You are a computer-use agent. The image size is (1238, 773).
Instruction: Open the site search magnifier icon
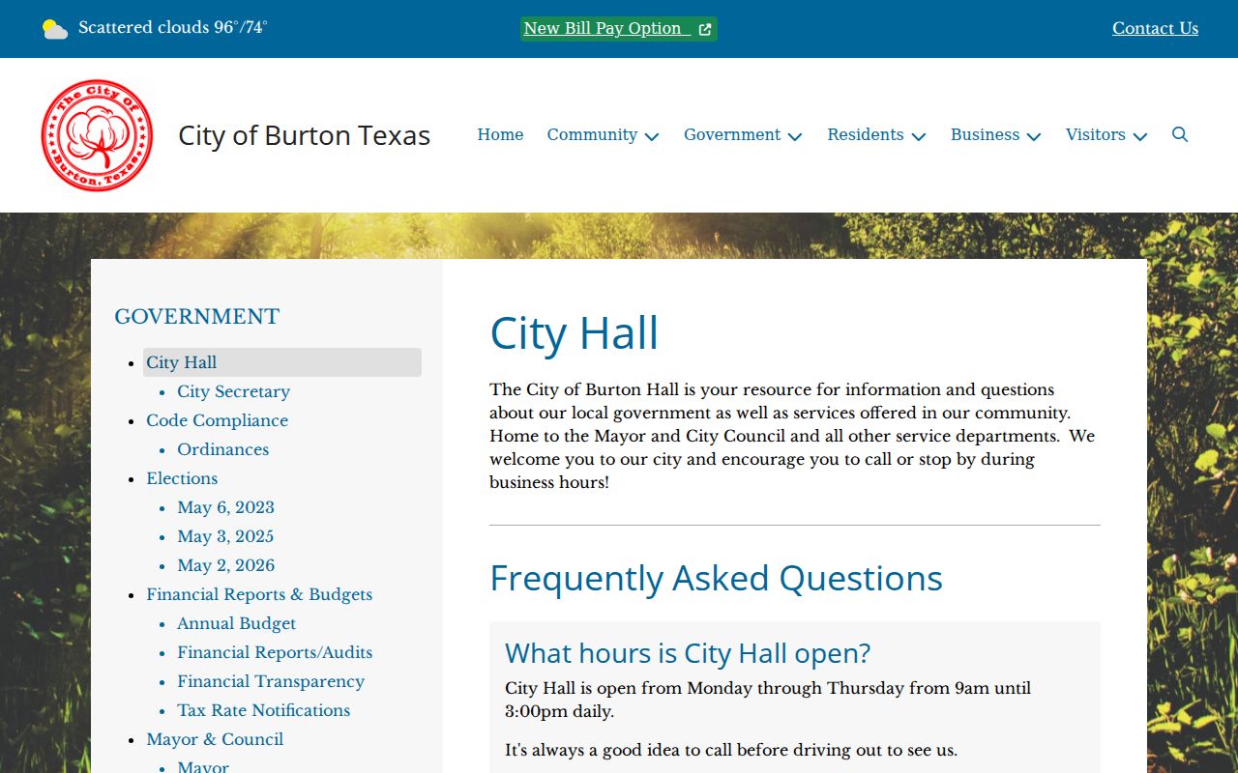pyautogui.click(x=1180, y=134)
